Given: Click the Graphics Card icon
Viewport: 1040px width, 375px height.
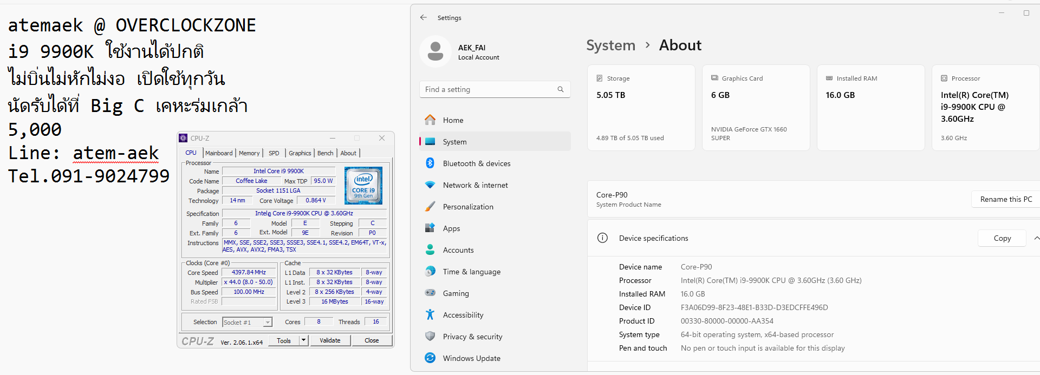Looking at the screenshot, I should coord(714,78).
